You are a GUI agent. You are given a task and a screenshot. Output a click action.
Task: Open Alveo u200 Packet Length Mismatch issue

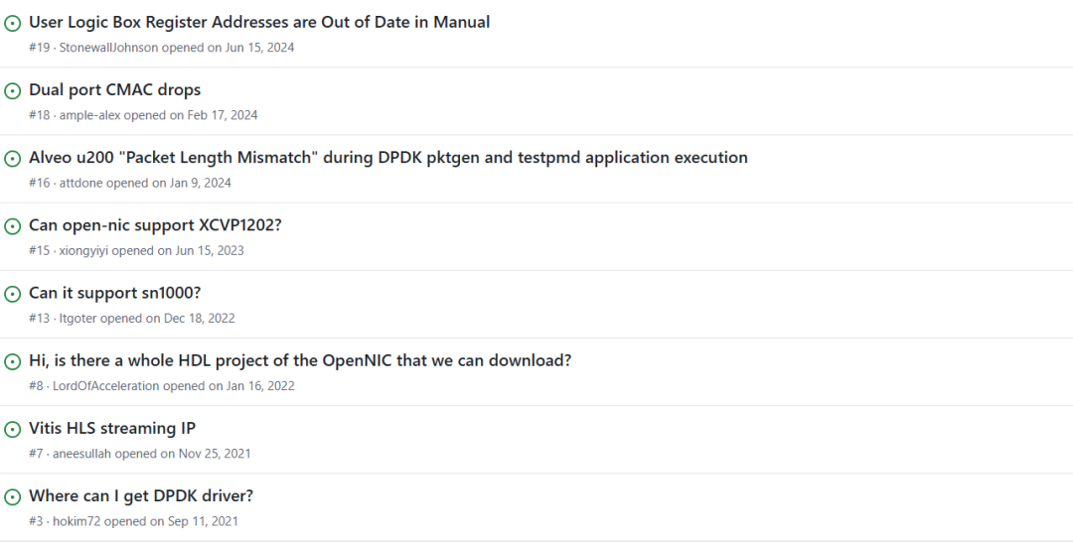[388, 157]
